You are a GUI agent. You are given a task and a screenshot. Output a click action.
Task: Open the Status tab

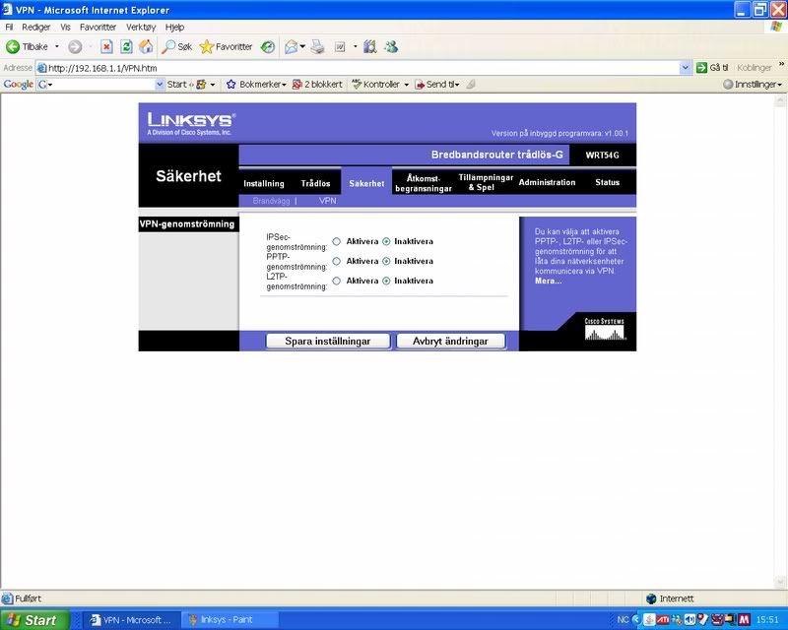click(607, 182)
